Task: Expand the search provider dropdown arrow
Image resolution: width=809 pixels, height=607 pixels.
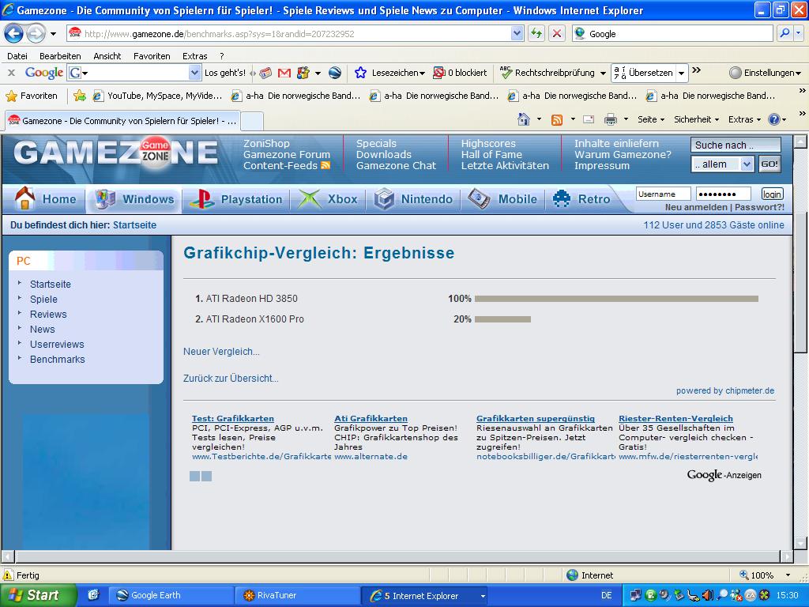Action: [x=799, y=33]
